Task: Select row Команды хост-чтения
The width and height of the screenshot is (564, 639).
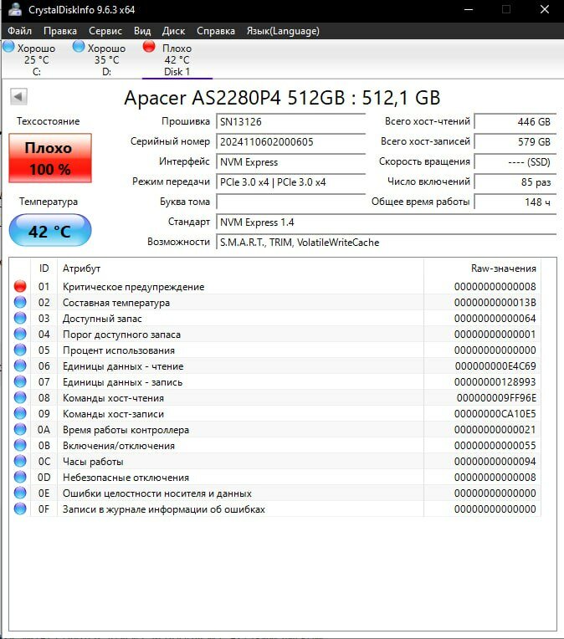Action: click(275, 398)
